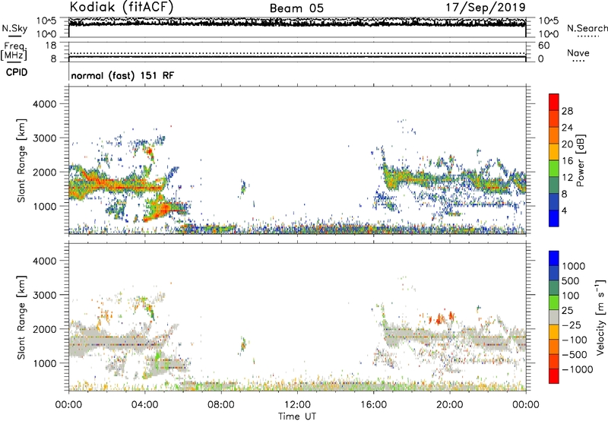Click isolated power echo near 09:10 UT, 1500 km

click(x=243, y=188)
